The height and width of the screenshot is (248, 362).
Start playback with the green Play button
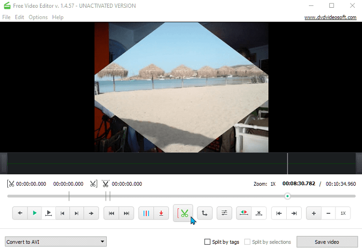35,213
